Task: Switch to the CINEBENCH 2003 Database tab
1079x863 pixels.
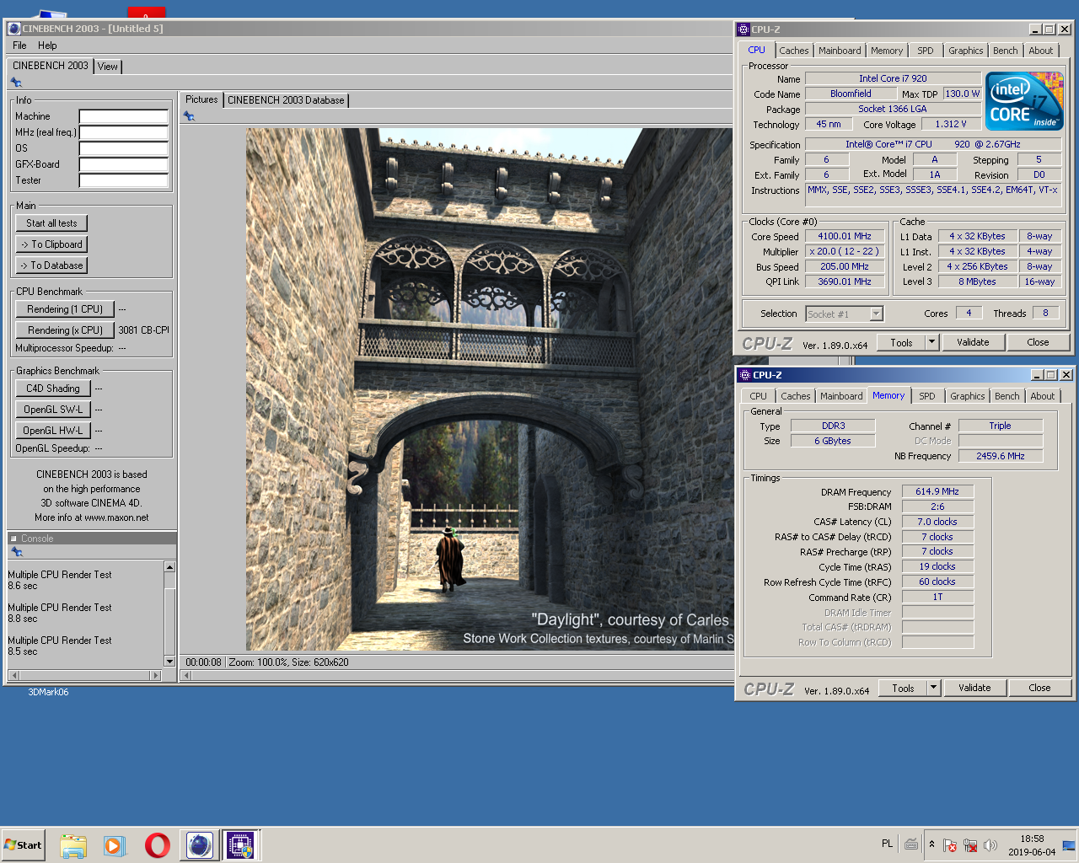Action: (286, 100)
